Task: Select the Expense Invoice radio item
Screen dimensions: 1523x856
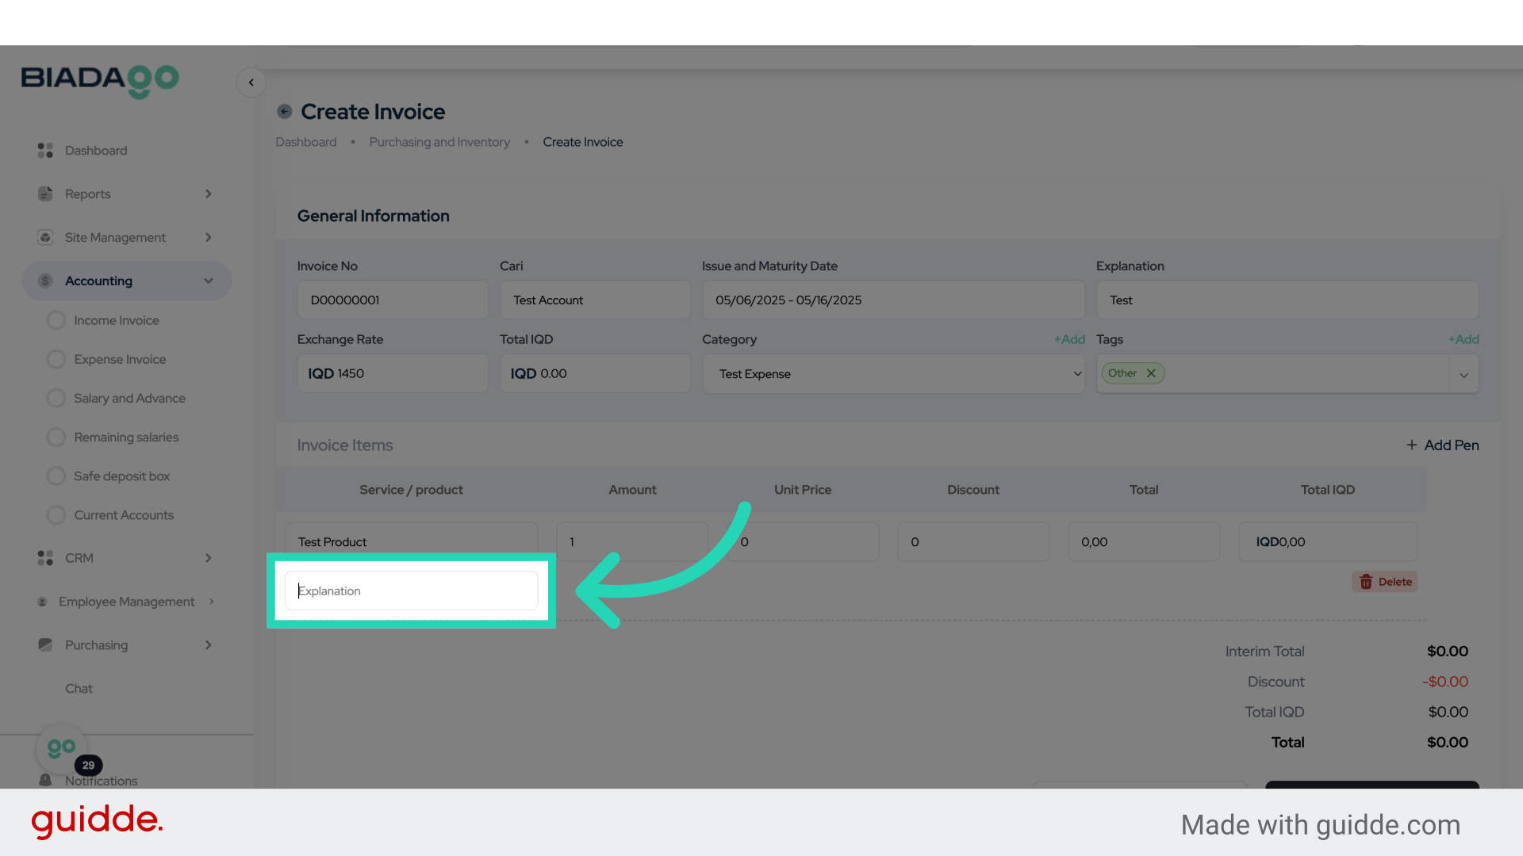Action: tap(56, 359)
